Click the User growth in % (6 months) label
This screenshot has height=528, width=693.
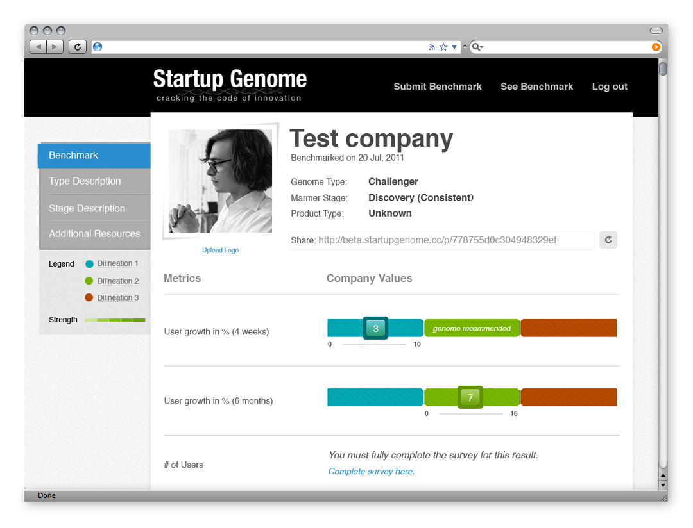point(218,401)
